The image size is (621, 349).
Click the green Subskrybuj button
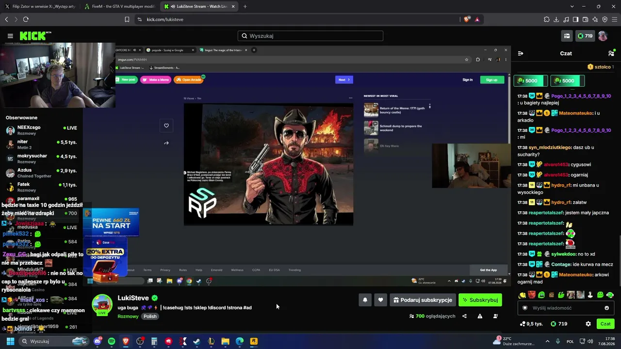[480, 300]
